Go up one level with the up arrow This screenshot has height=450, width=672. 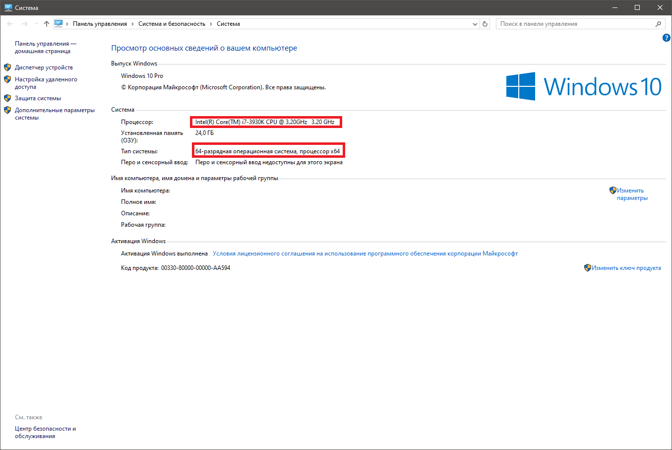46,24
